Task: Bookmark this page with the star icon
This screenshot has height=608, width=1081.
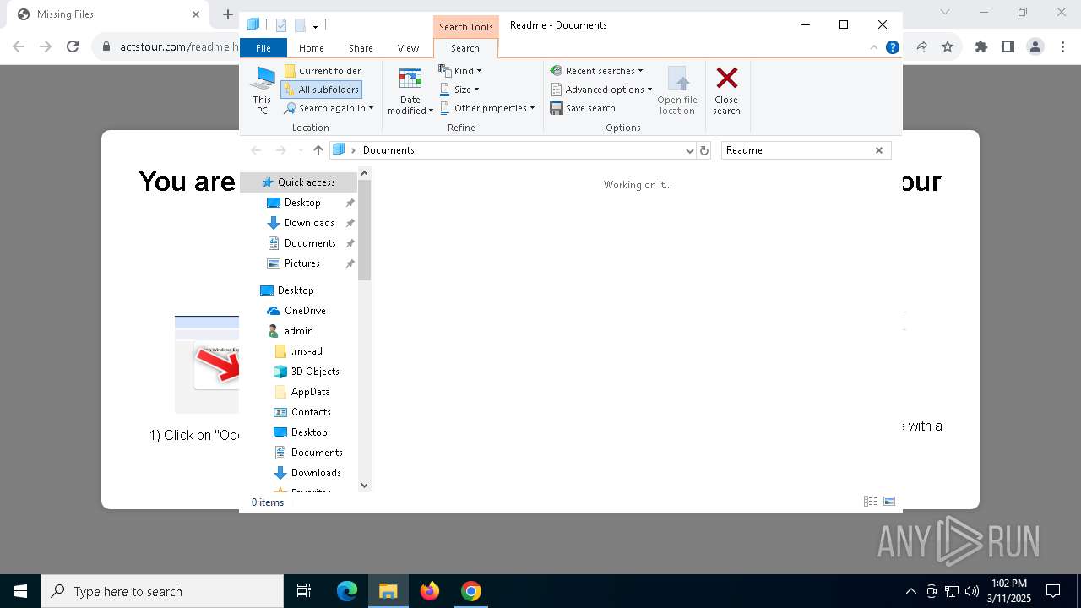Action: pyautogui.click(x=948, y=47)
